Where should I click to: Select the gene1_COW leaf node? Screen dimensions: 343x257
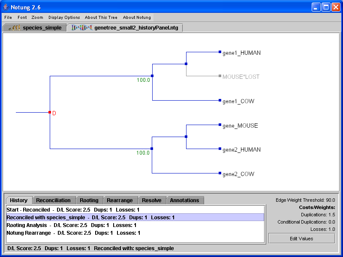[220, 101]
